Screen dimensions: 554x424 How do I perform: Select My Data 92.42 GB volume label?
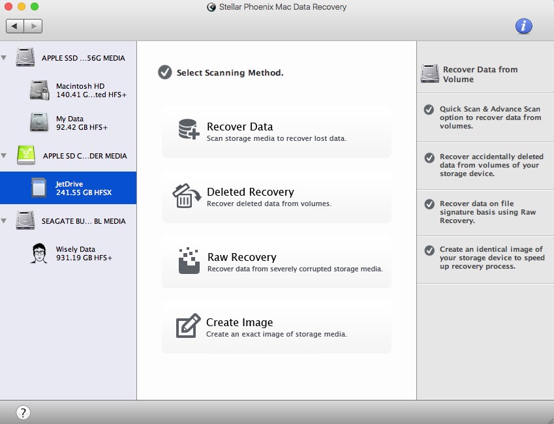pos(82,123)
